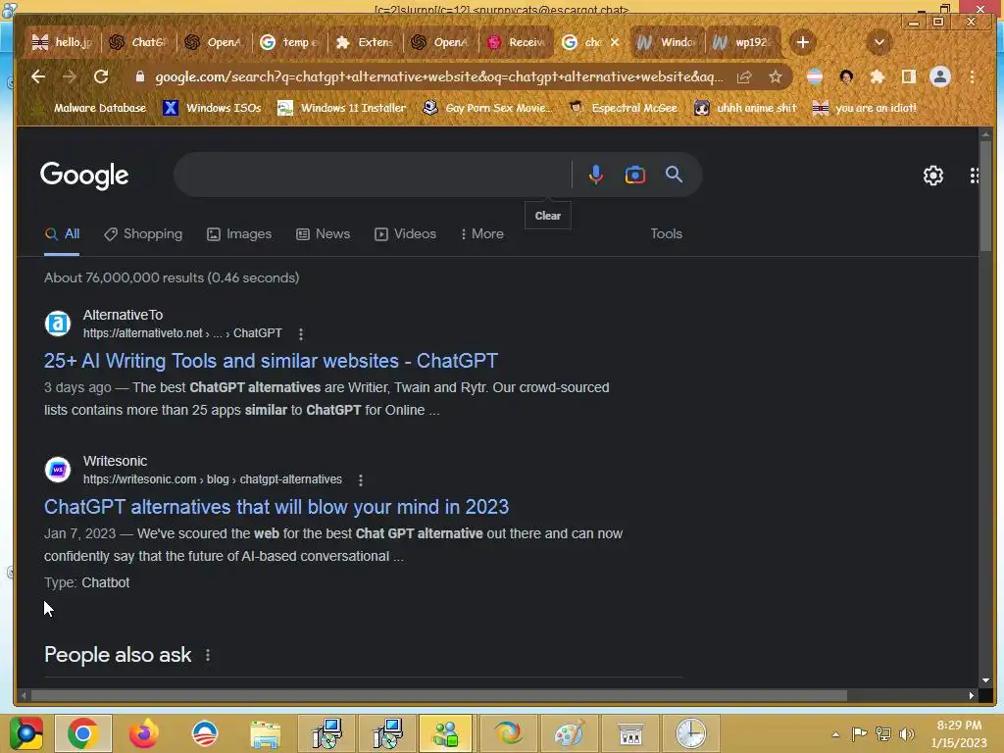This screenshot has width=1004, height=753.
Task: Open the Paint palette taskbar icon
Action: (x=569, y=733)
